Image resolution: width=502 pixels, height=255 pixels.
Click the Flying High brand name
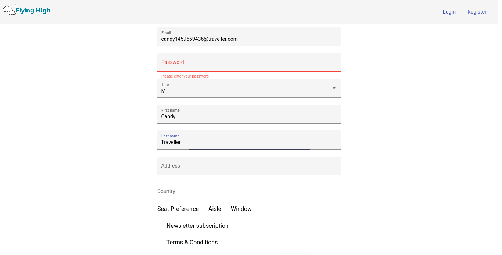[33, 11]
